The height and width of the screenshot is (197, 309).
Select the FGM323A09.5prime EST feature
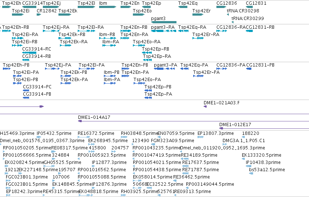153,144
